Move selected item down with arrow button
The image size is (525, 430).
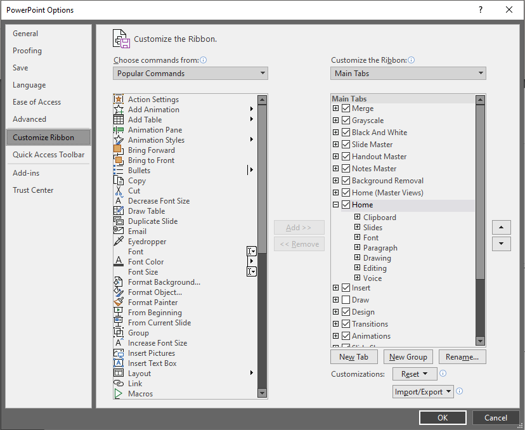pyautogui.click(x=502, y=244)
